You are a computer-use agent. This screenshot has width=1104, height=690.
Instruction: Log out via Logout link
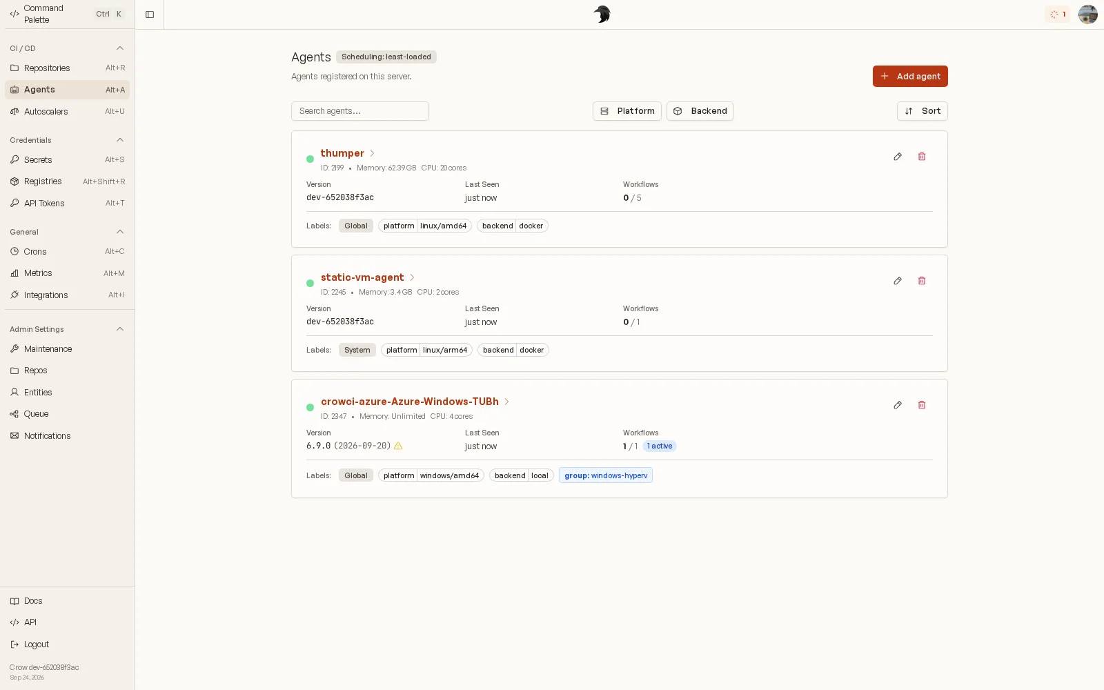click(x=67, y=644)
